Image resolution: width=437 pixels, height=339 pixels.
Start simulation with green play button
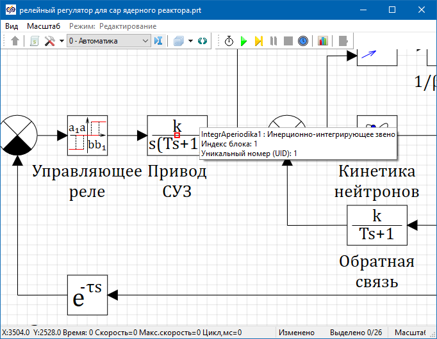point(243,41)
